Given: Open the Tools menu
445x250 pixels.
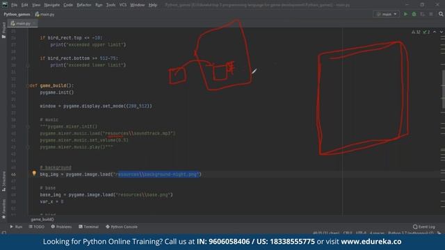Looking at the screenshot, I should click(x=111, y=5).
